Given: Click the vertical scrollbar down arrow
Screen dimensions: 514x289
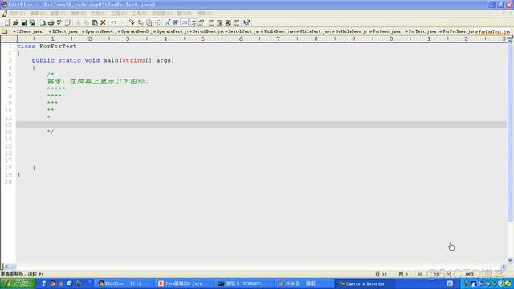Looking at the screenshot, I should 510,260.
